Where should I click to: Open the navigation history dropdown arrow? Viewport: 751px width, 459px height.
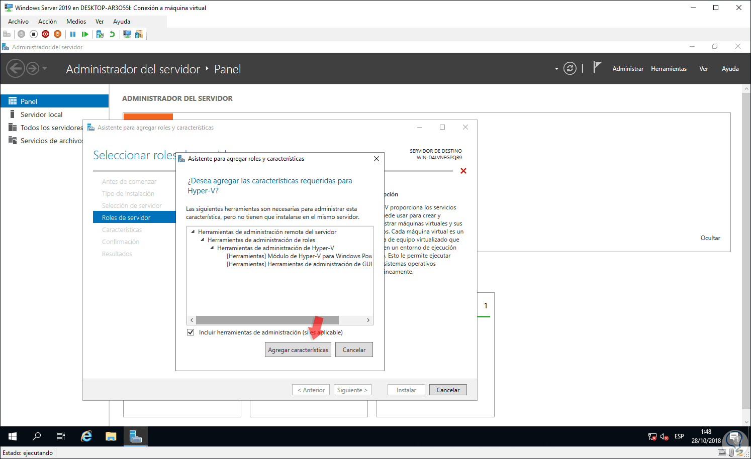click(45, 68)
